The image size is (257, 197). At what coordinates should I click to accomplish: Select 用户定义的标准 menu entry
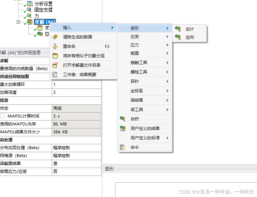(145, 138)
